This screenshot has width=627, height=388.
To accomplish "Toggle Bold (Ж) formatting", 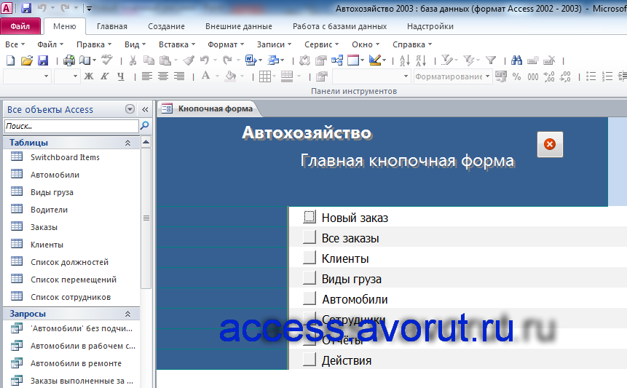I will [89, 76].
